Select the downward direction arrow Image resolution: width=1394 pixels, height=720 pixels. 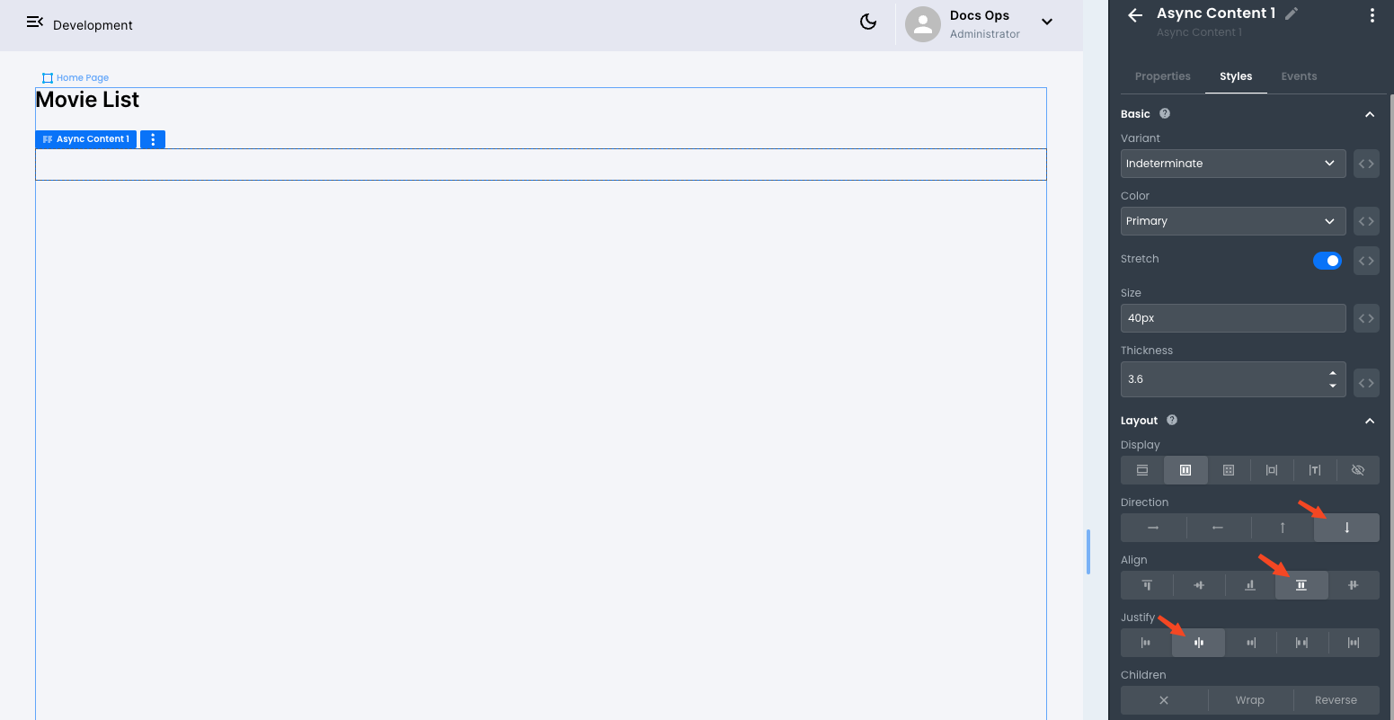pos(1346,528)
